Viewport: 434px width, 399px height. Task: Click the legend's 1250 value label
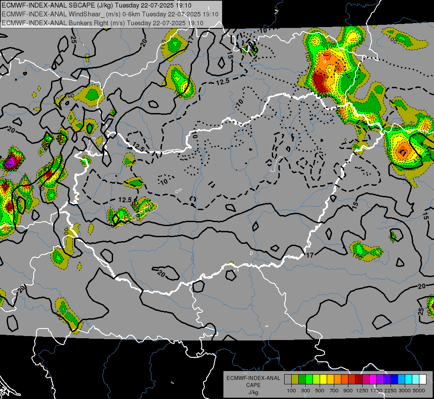click(x=362, y=391)
